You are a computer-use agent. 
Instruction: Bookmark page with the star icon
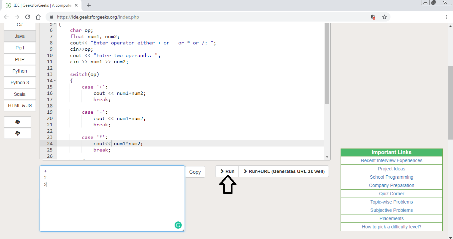pyautogui.click(x=384, y=17)
